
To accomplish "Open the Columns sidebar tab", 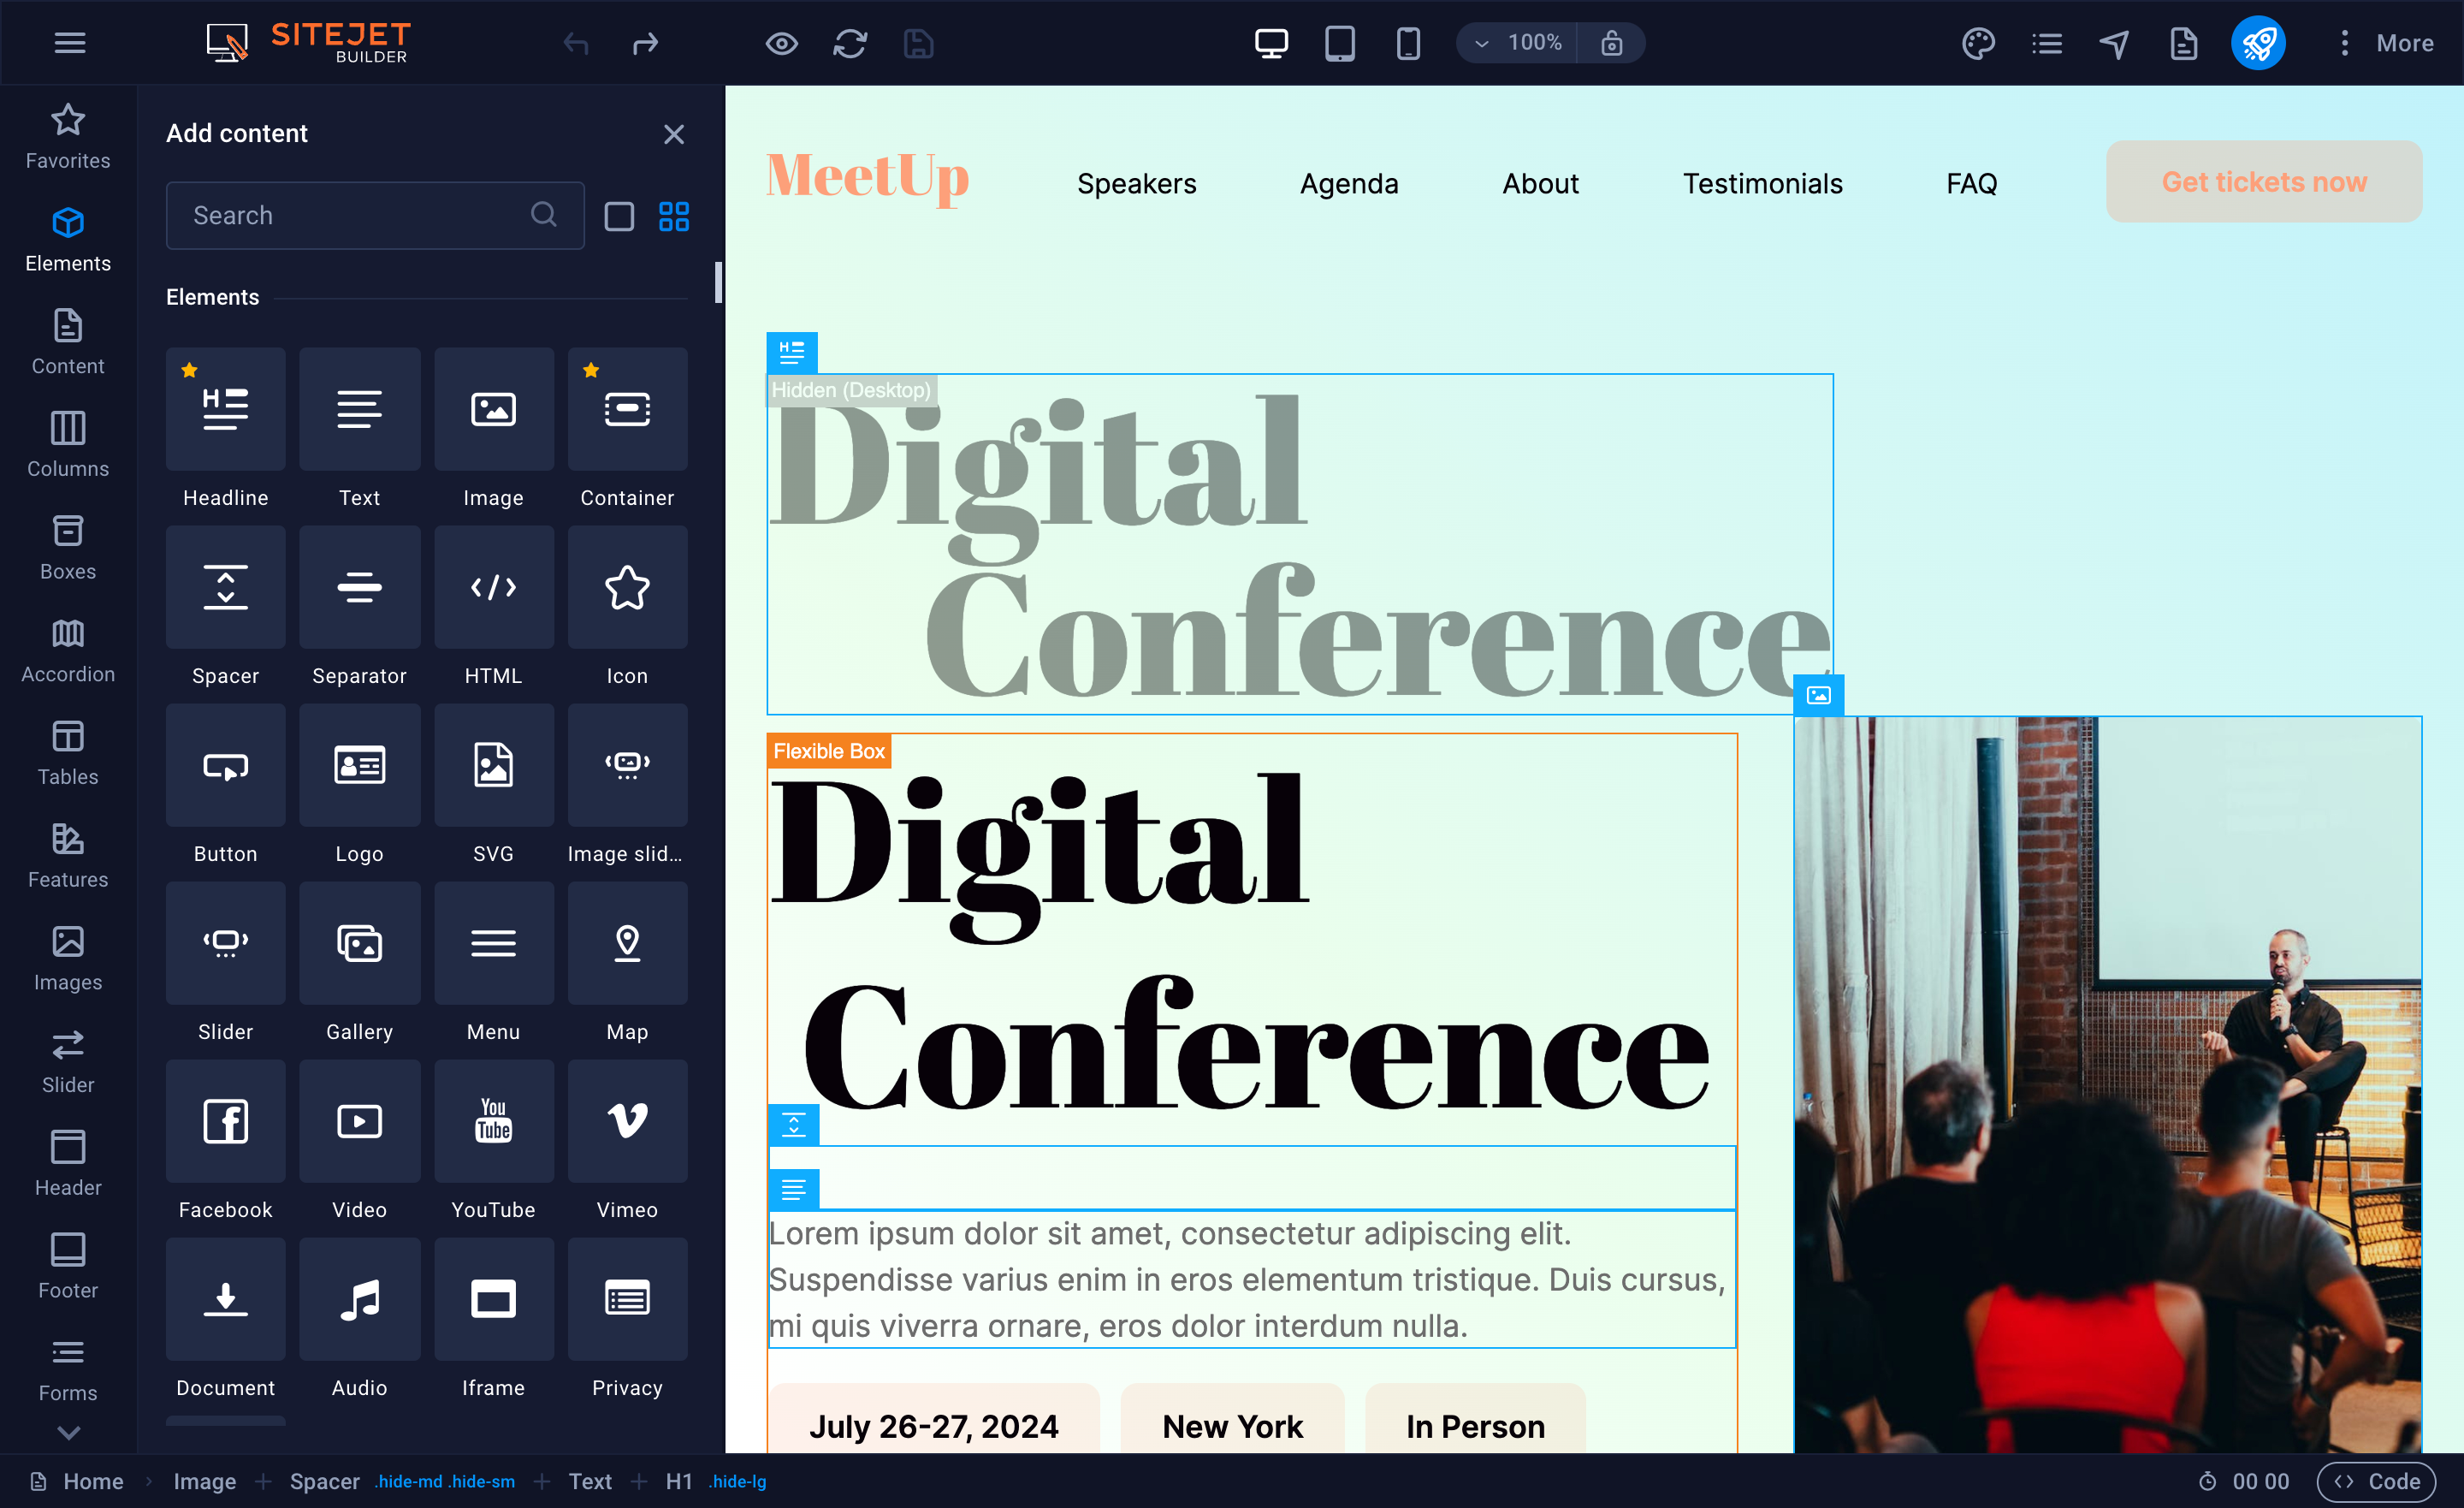I will coord(68,443).
